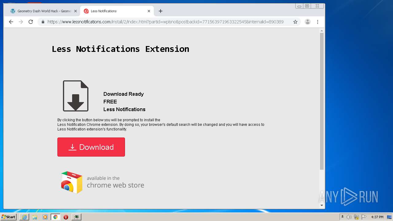Open Internet Explorer from taskbar
This screenshot has width=393, height=221.
pyautogui.click(x=24, y=217)
